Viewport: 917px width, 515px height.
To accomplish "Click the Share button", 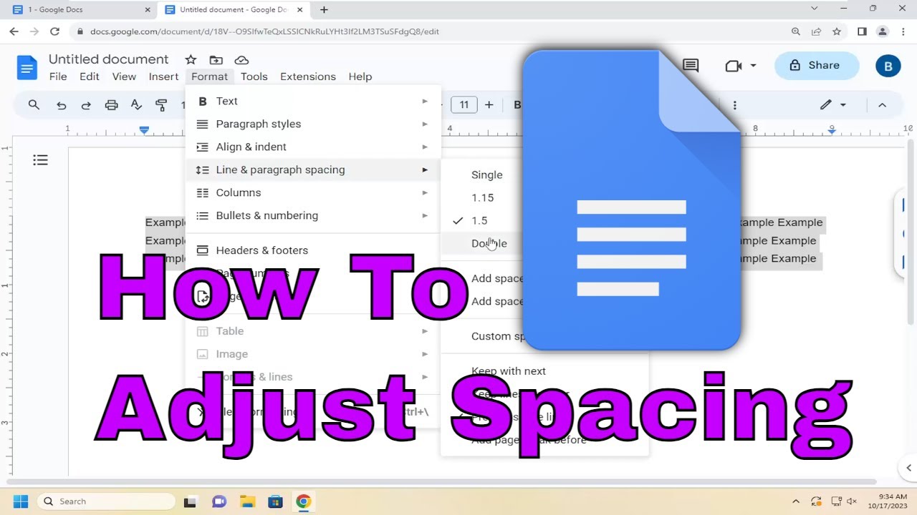I will click(816, 66).
